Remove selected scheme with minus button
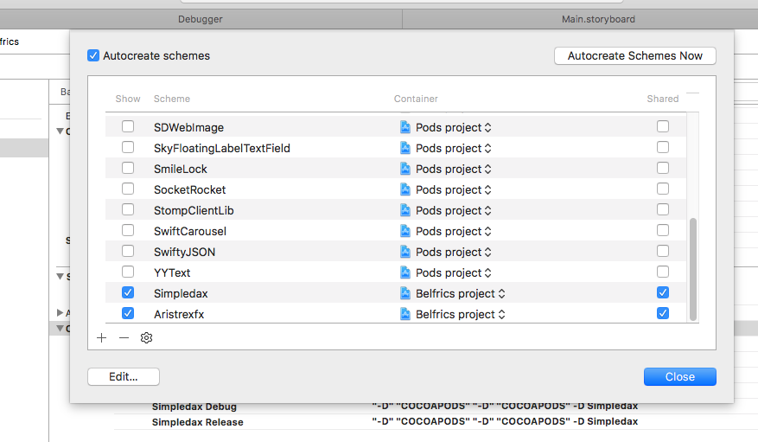 (124, 338)
